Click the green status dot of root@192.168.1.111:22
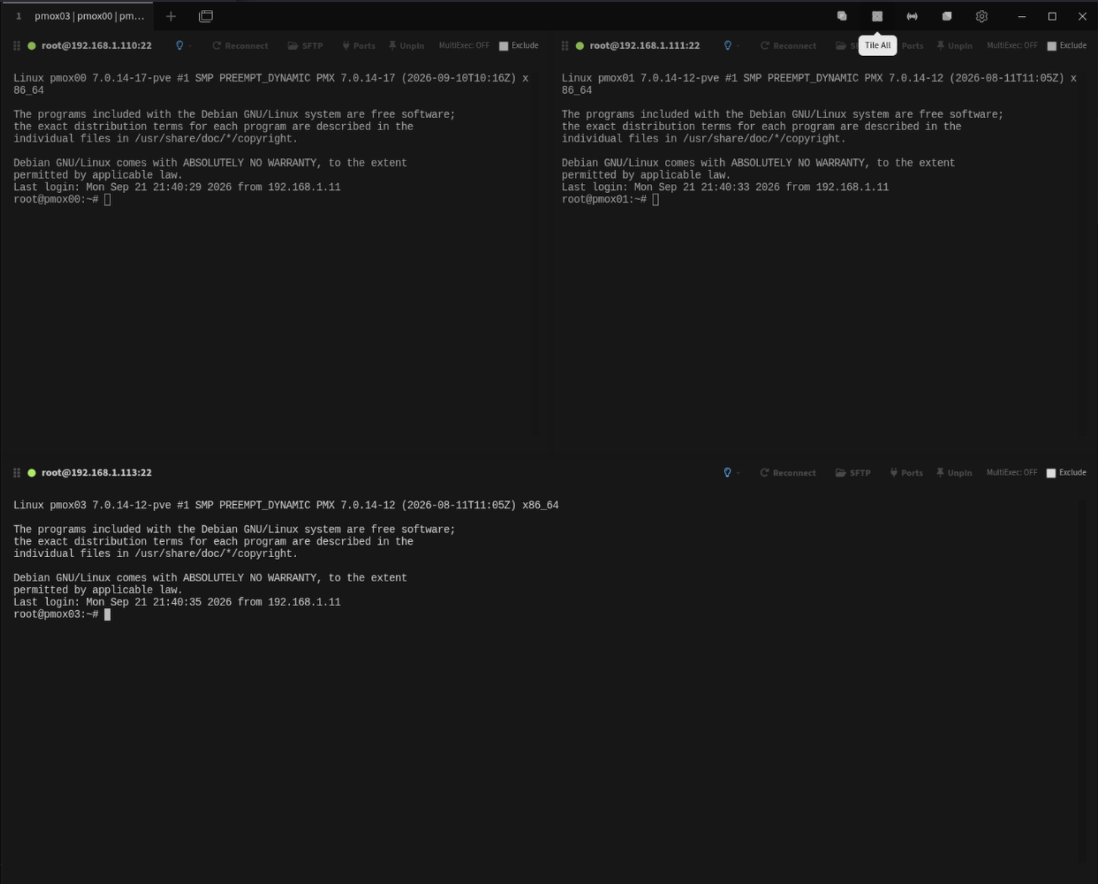This screenshot has height=884, width=1098. click(579, 45)
